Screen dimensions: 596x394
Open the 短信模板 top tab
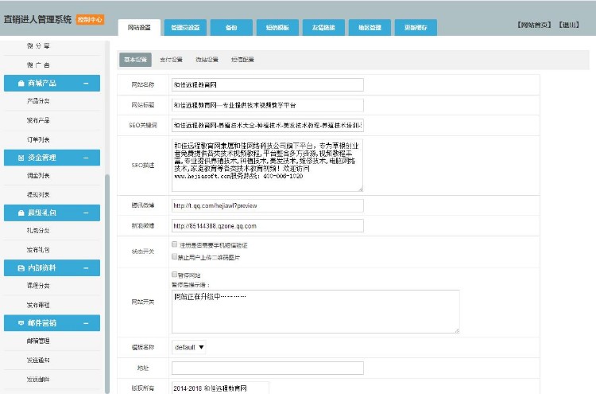pyautogui.click(x=277, y=27)
